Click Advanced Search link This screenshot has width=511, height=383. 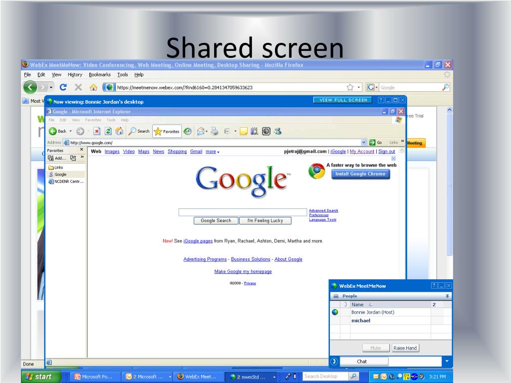pyautogui.click(x=323, y=210)
